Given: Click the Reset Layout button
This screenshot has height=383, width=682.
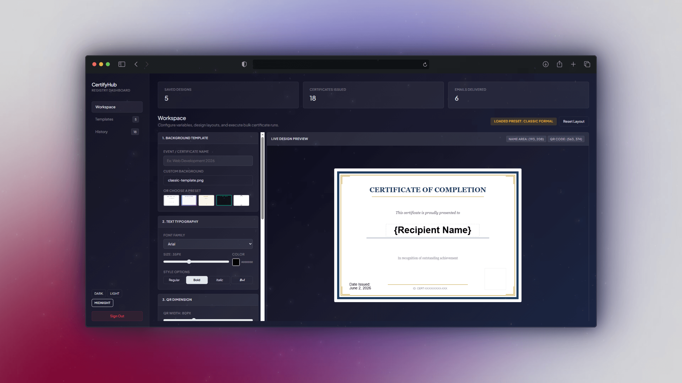Looking at the screenshot, I should coord(574,121).
